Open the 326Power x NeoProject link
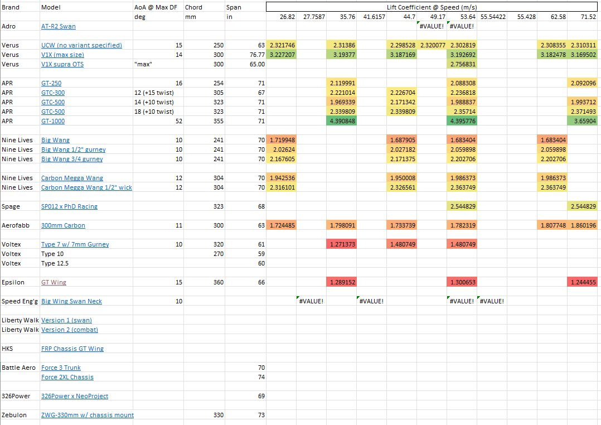The image size is (601, 425). point(75,396)
